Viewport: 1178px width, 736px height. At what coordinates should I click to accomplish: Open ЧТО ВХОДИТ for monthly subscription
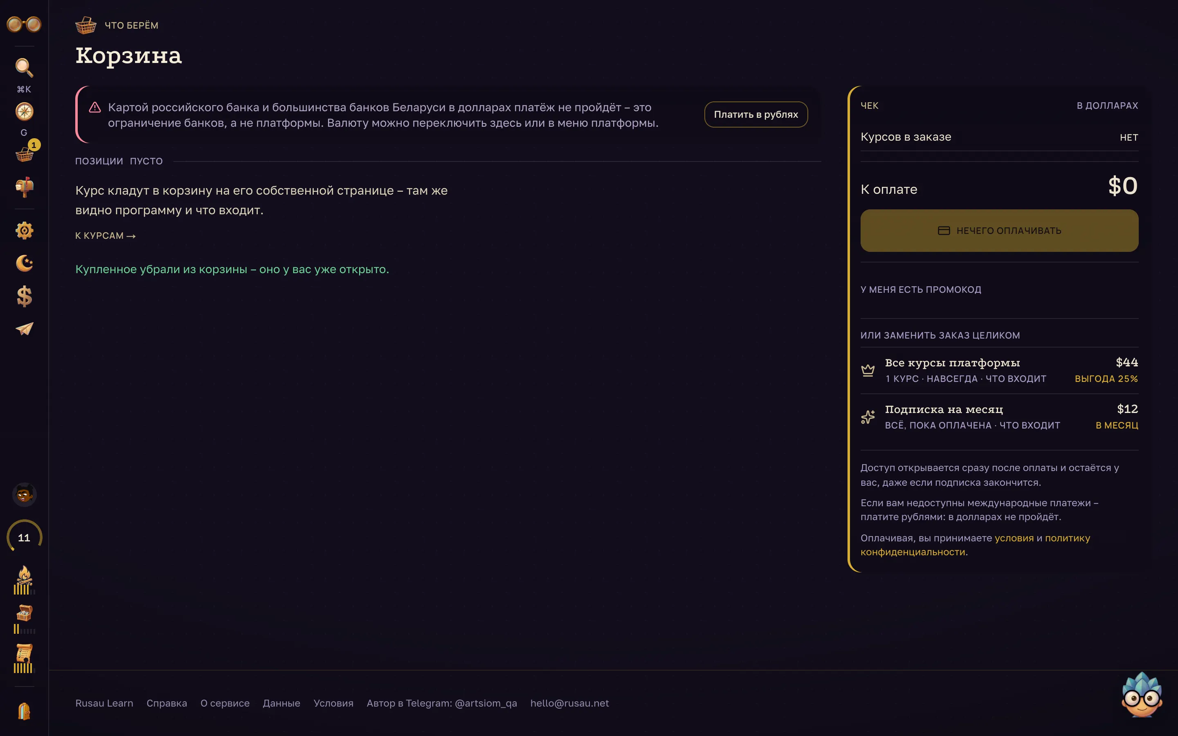click(x=1030, y=425)
